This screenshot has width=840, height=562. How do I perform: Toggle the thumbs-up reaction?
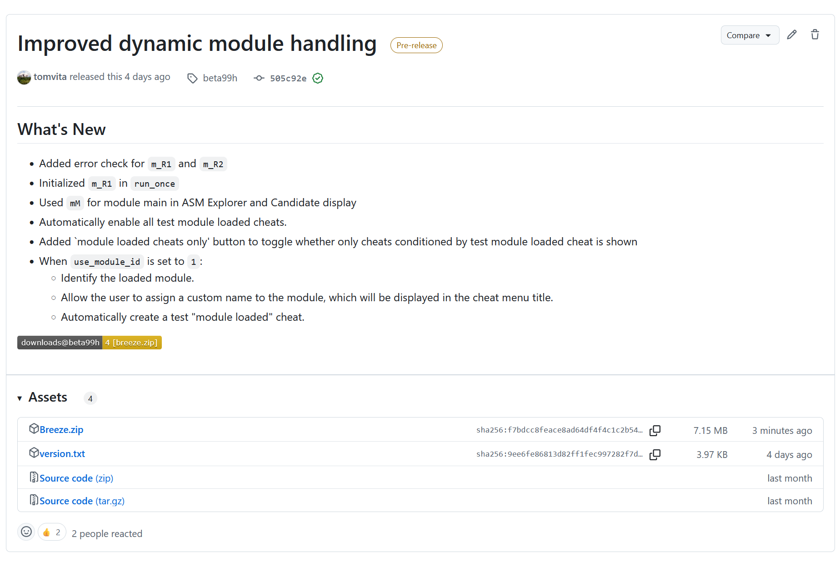pyautogui.click(x=52, y=532)
